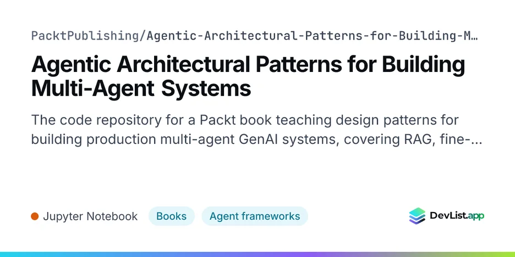Viewport: 515px width, 257px height.
Task: Click the orange Jupyter Notebook language dot
Action: (35, 216)
